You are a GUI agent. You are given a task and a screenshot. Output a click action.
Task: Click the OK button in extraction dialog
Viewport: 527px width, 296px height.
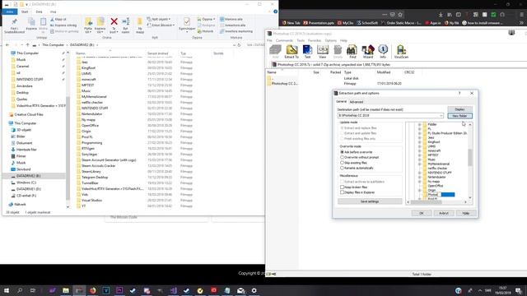[x=421, y=213]
